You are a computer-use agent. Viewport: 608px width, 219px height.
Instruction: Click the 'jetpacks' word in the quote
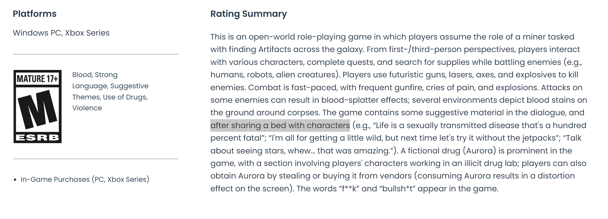click(540, 138)
